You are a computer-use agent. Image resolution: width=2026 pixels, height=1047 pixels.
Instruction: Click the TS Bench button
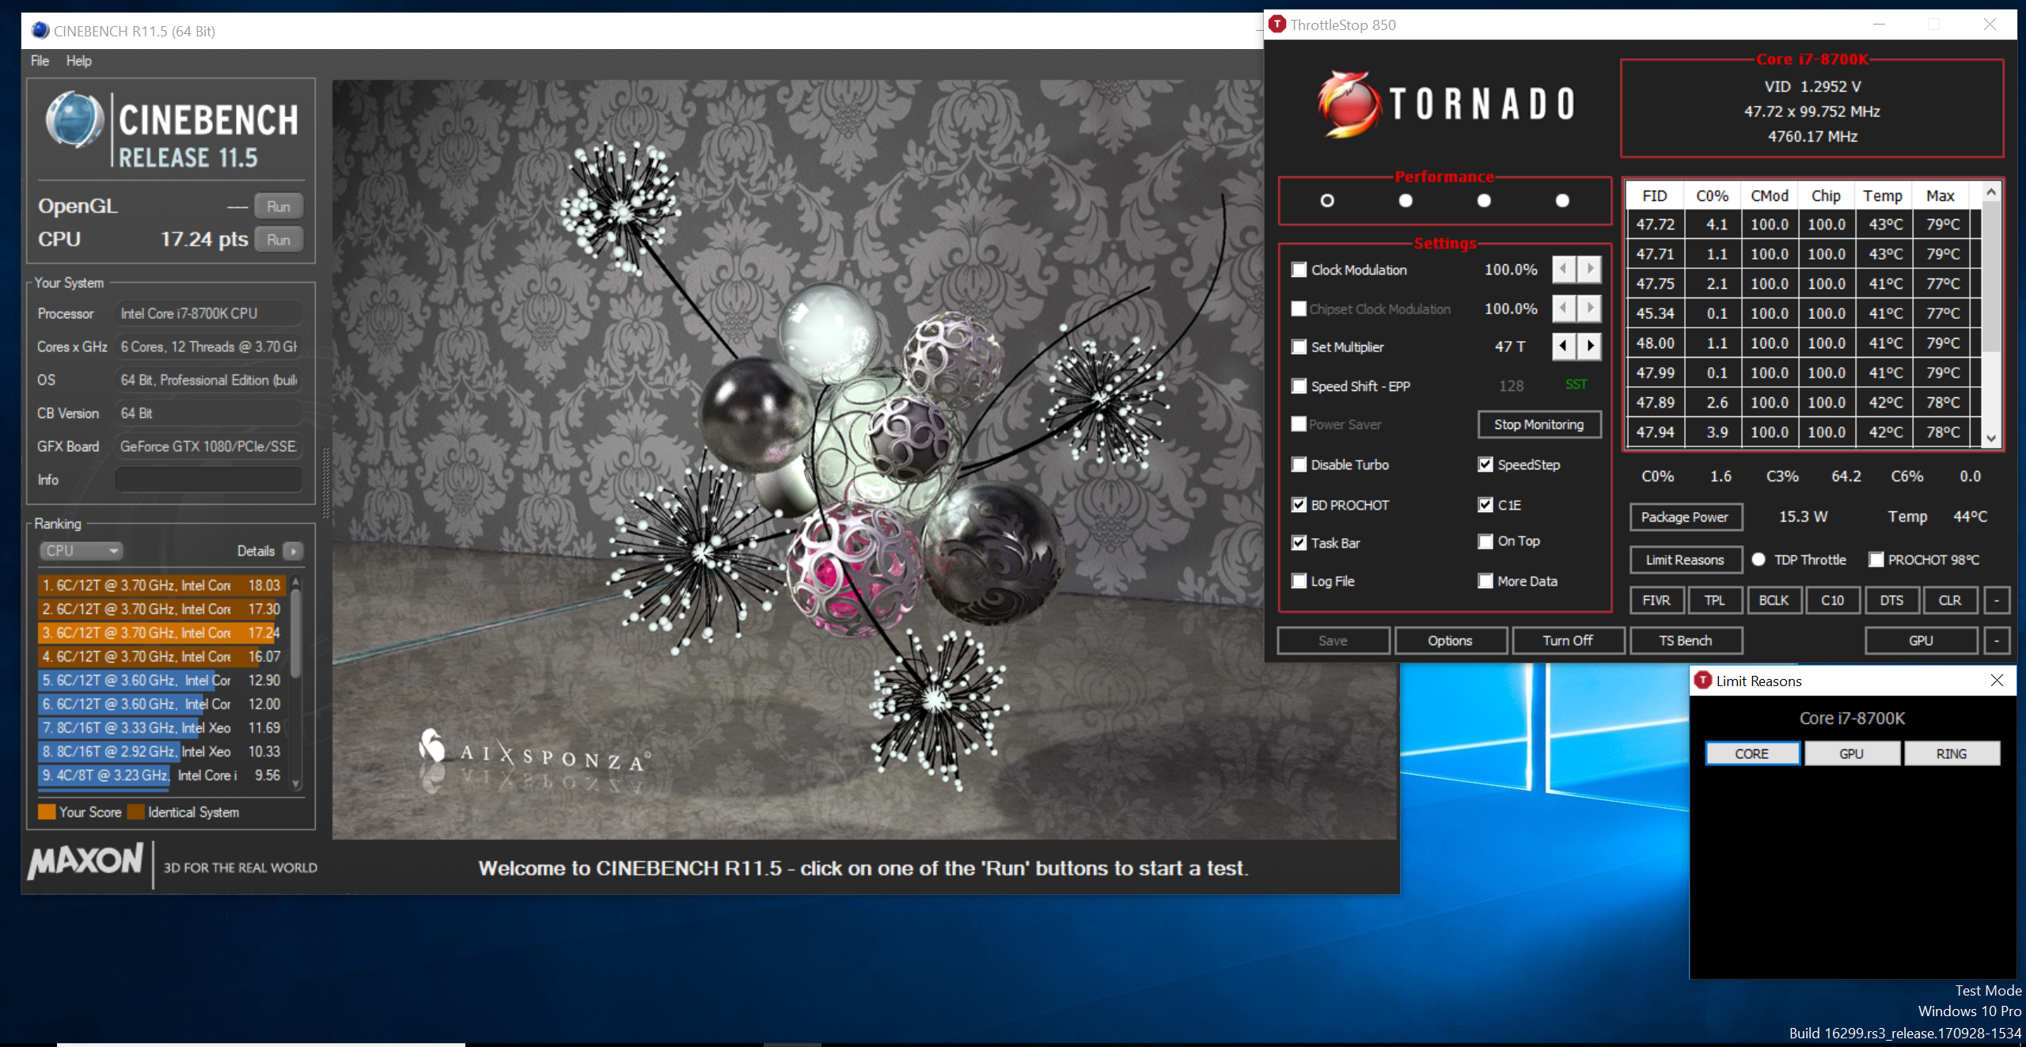point(1685,640)
